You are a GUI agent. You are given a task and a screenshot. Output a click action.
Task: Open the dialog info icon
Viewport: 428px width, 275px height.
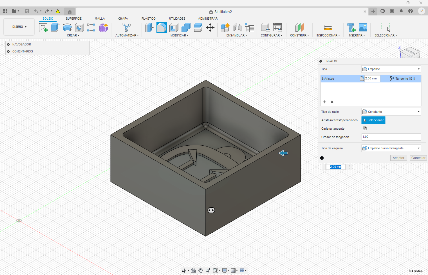322,158
